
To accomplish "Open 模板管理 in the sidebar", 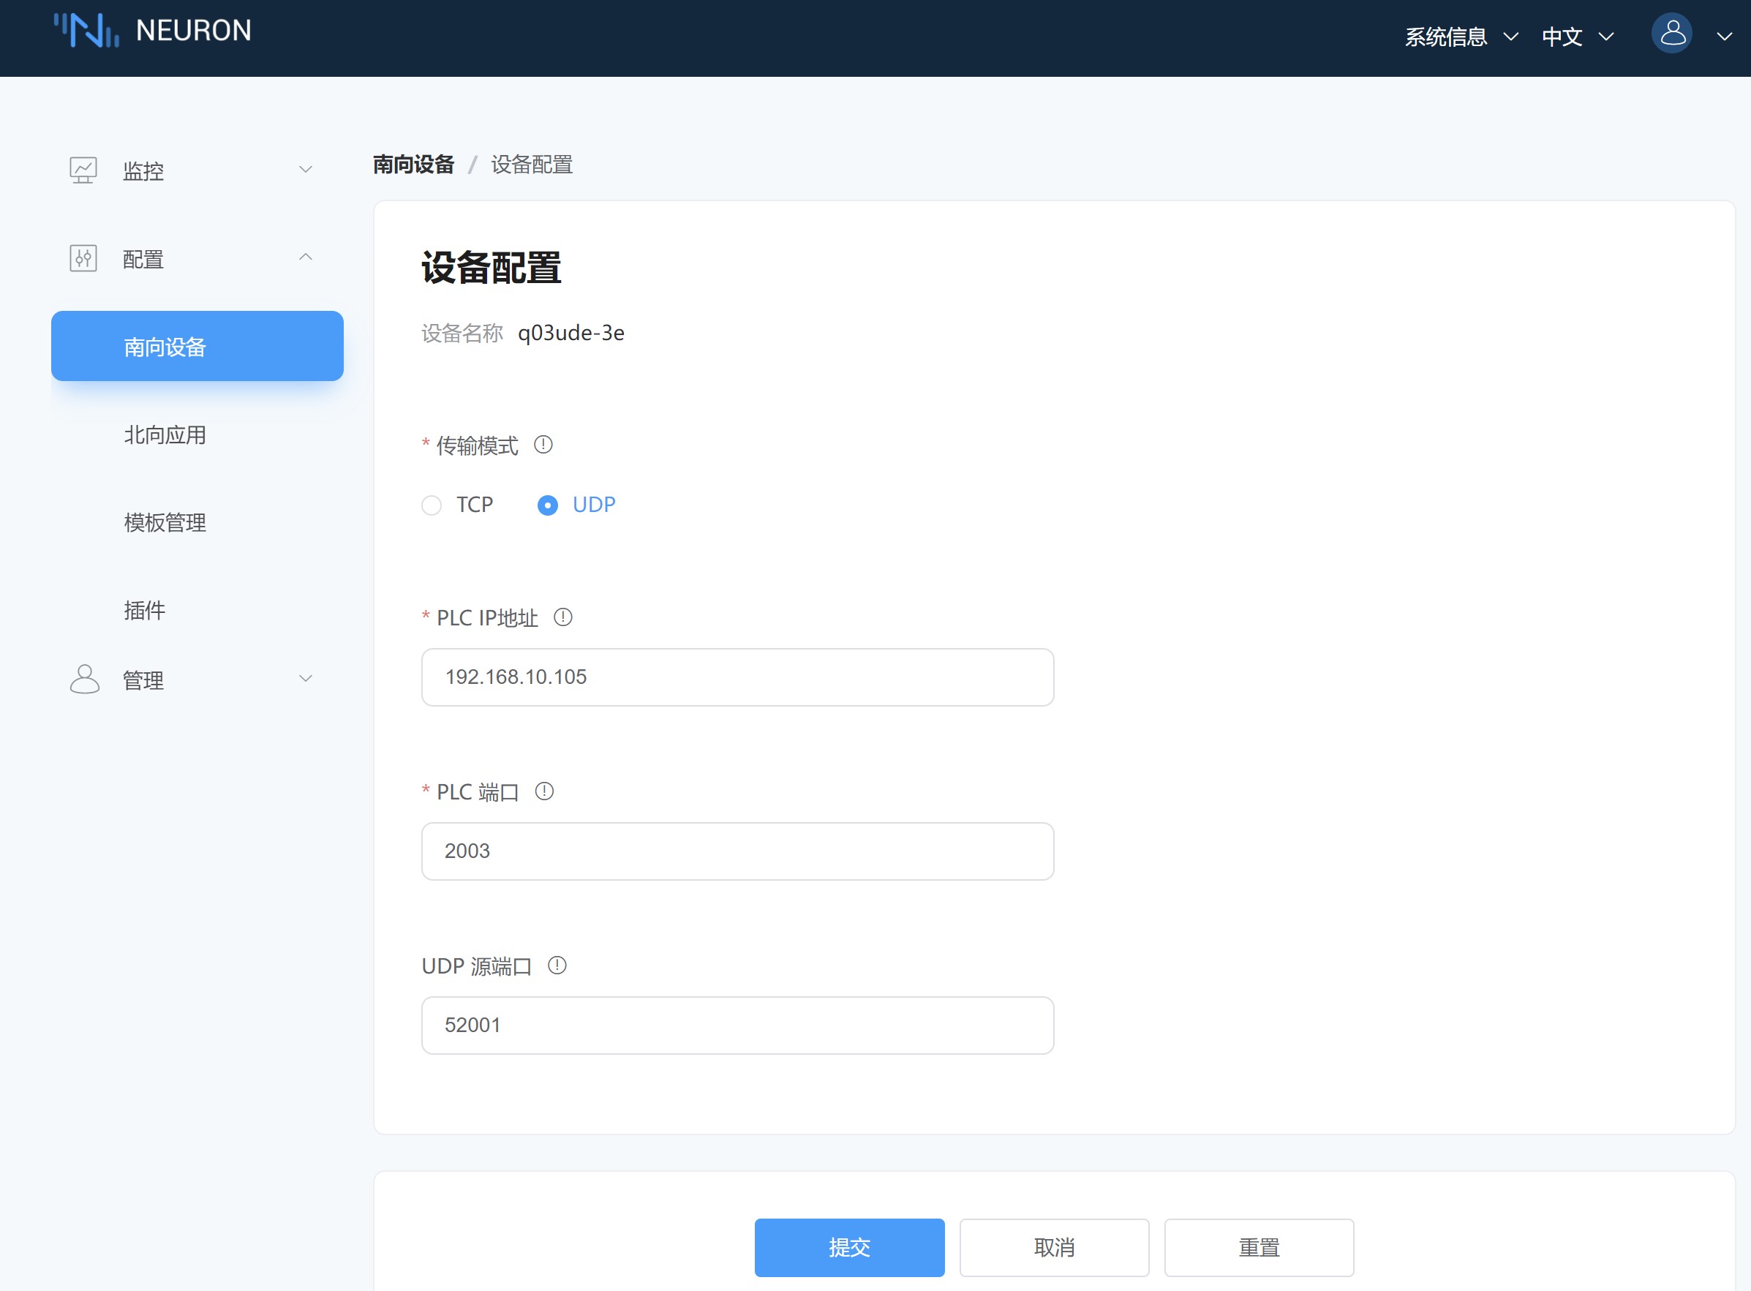I will [165, 522].
